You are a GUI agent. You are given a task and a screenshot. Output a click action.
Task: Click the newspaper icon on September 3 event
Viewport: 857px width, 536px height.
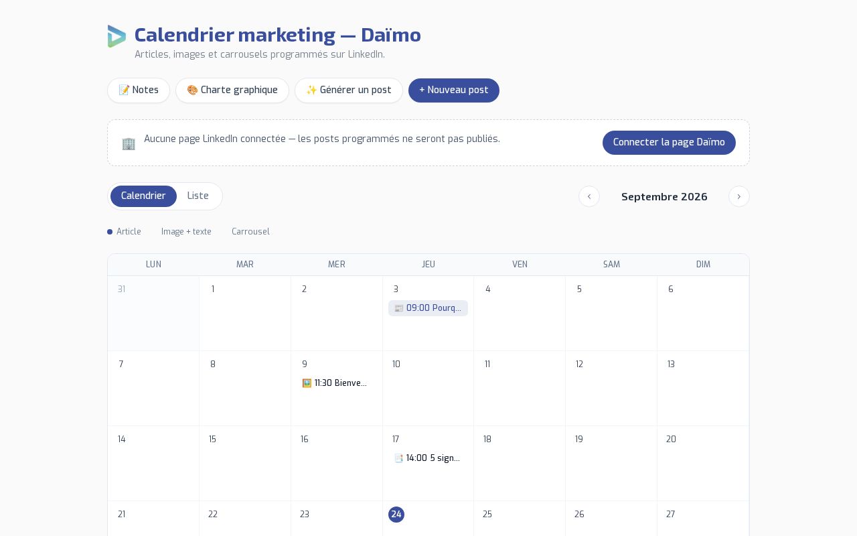click(x=399, y=308)
